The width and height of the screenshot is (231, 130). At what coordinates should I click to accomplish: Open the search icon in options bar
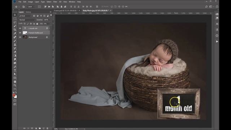(206, 6)
